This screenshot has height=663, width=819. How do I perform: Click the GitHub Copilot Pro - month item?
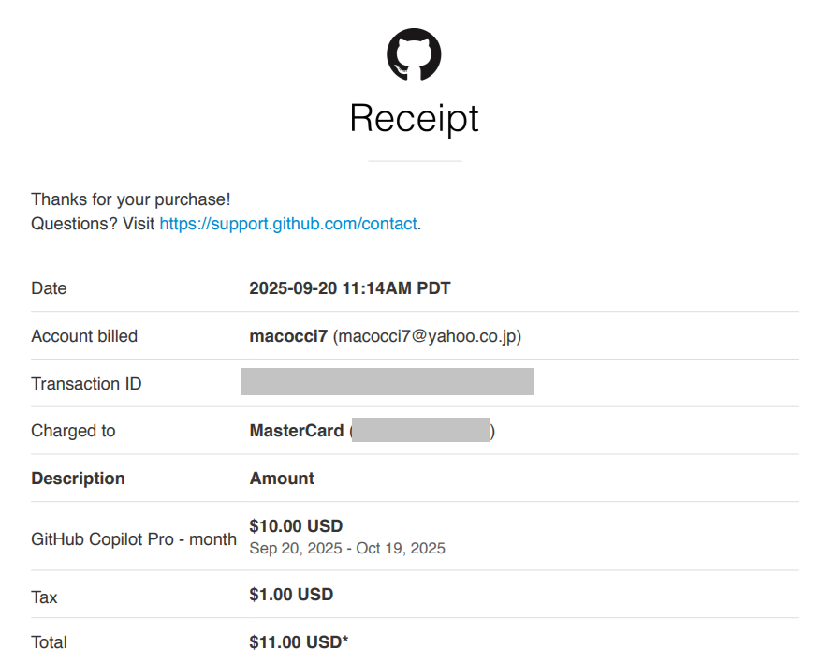tap(133, 539)
